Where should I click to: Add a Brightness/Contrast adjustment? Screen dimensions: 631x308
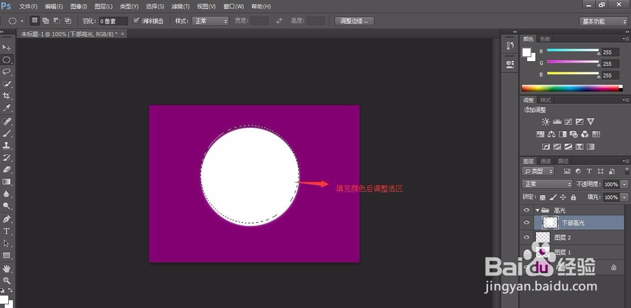coord(545,122)
